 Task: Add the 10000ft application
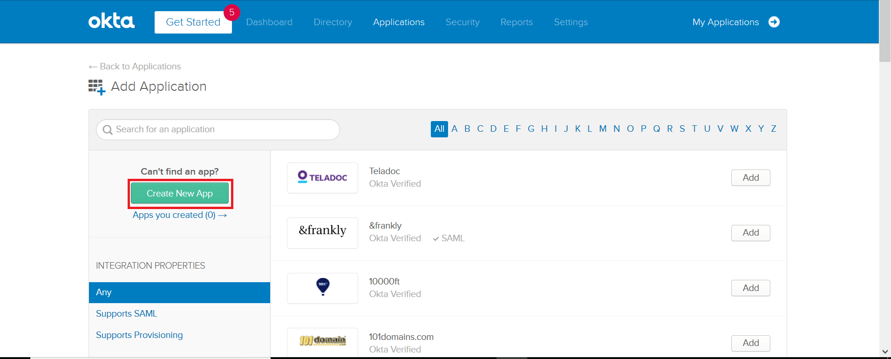[x=751, y=288]
